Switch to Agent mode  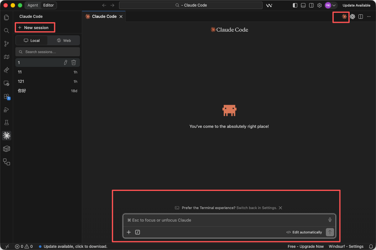click(x=33, y=5)
